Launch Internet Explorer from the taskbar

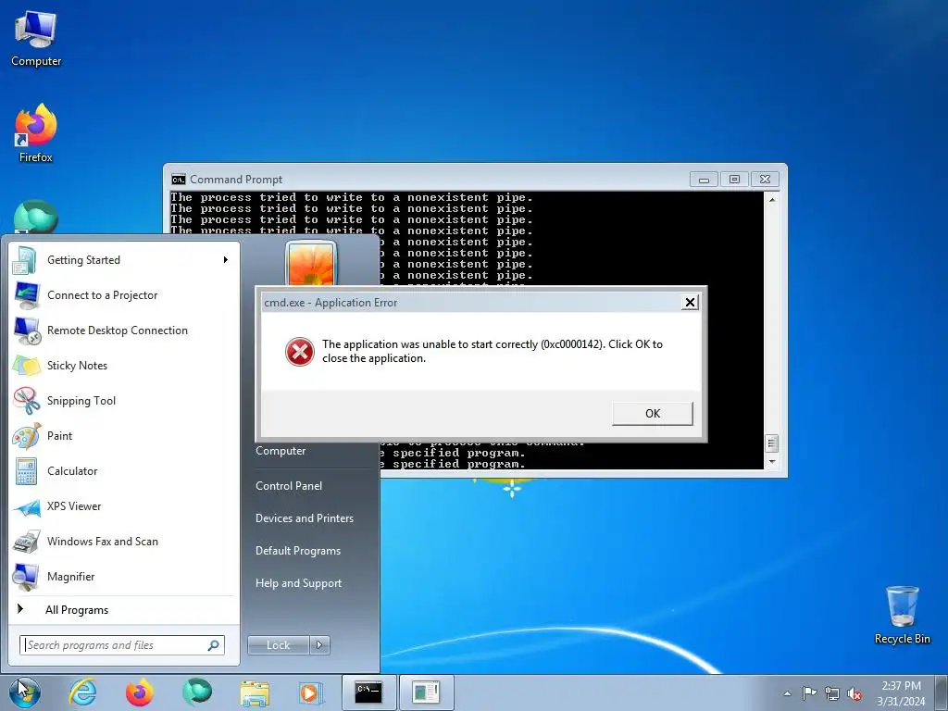pos(81,692)
